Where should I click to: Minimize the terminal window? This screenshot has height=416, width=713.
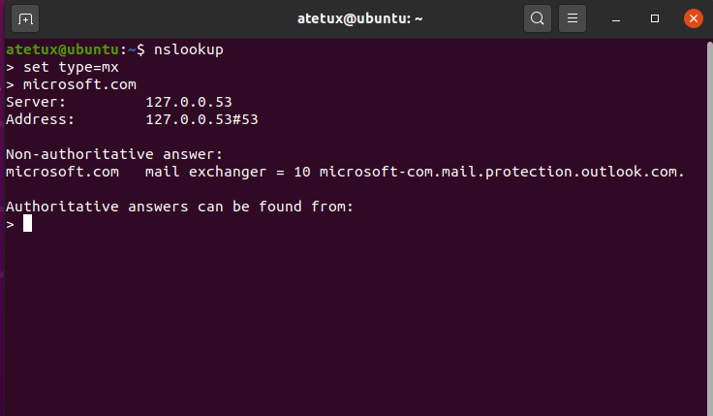(x=616, y=18)
